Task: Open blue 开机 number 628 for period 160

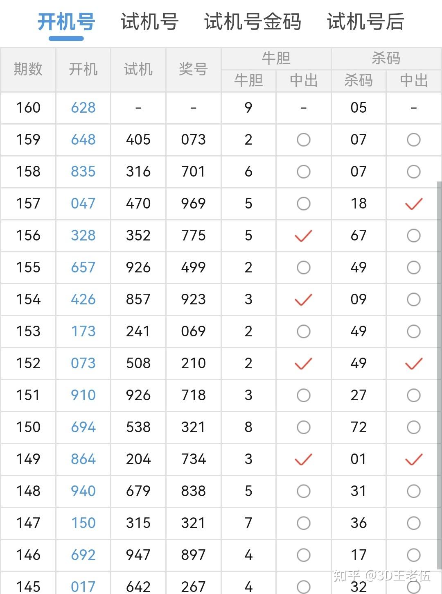Action: coord(83,108)
